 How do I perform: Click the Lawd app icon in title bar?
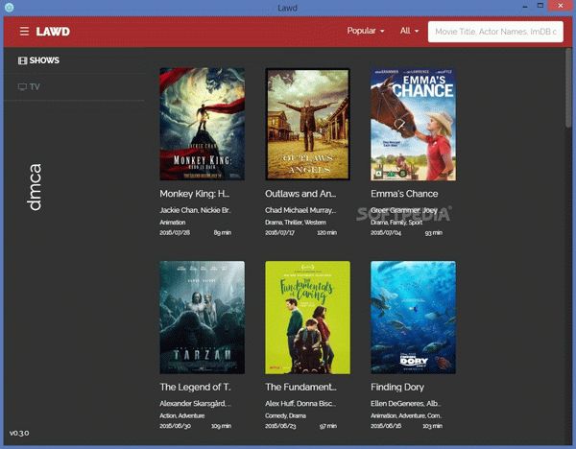tap(10, 7)
